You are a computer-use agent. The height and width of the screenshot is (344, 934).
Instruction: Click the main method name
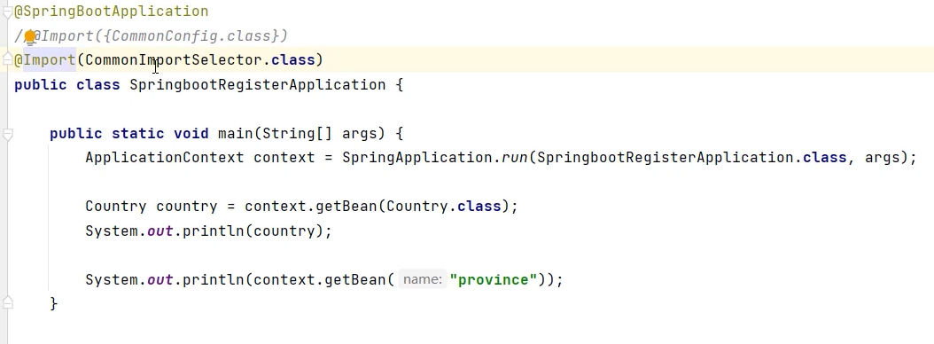236,134
